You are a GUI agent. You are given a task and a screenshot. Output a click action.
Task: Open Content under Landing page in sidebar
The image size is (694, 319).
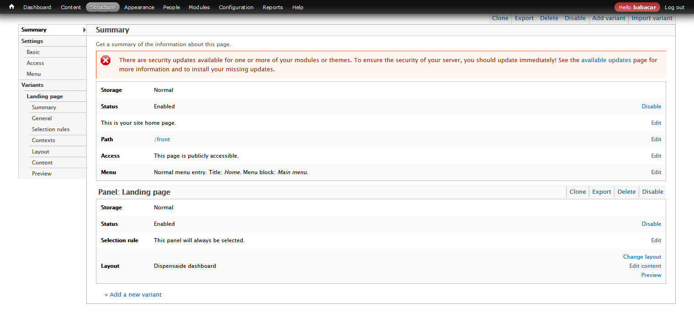[42, 163]
